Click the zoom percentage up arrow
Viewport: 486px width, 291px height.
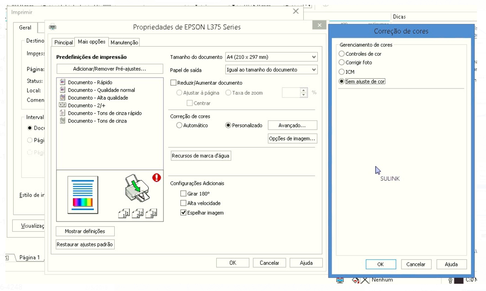(x=304, y=90)
